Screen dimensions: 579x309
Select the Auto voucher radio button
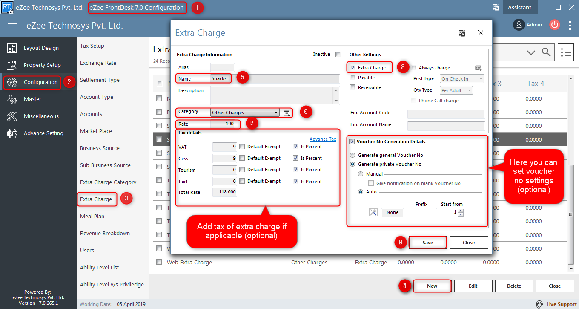click(361, 192)
